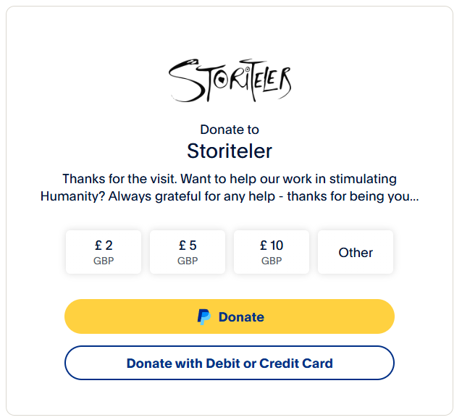Viewport: 462px width, 420px height.
Task: Open the Other amount option
Action: click(356, 253)
